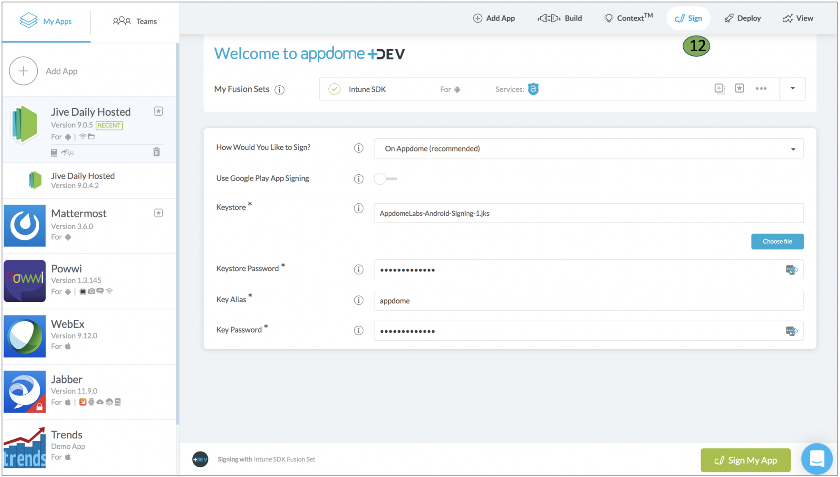Viewport: 840px width, 477px height.
Task: Open the Jabber app icon
Action: point(25,392)
